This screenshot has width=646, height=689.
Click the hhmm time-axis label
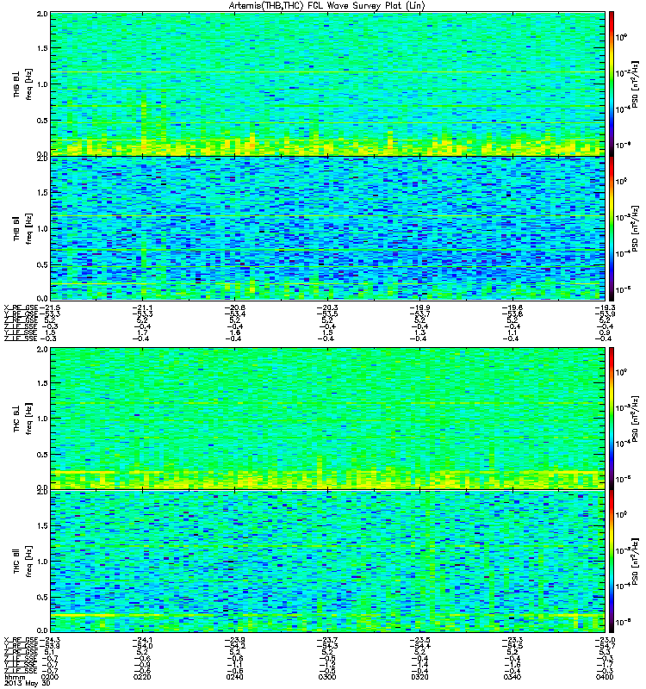(x=14, y=677)
